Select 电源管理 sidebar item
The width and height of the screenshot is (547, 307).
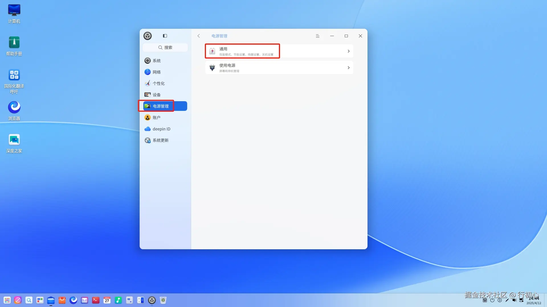click(x=161, y=106)
